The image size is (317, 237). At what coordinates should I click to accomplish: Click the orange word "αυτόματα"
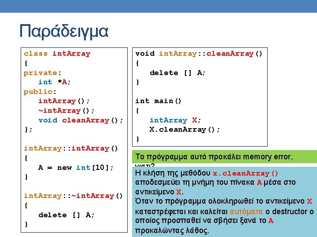tap(246, 212)
